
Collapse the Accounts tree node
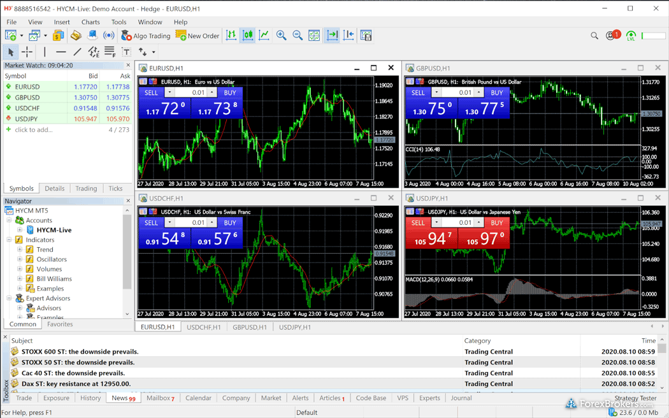tap(9, 220)
